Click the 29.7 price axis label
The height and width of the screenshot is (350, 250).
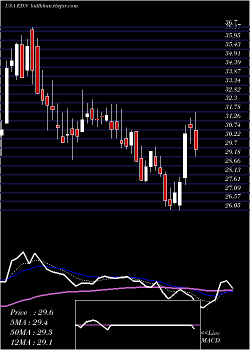click(x=231, y=143)
